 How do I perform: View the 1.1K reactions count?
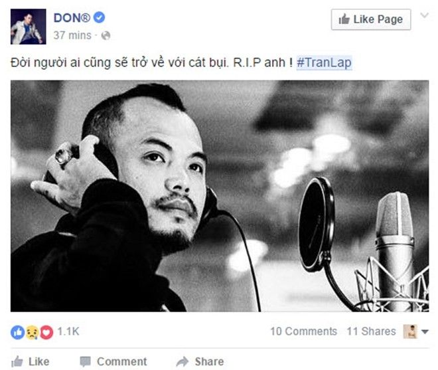point(68,331)
